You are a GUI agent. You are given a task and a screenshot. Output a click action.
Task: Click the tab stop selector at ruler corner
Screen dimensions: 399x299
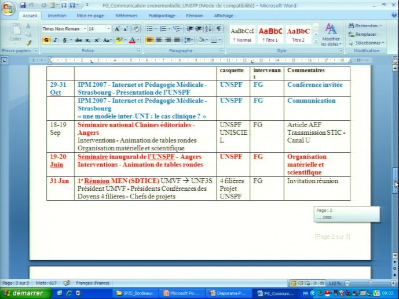click(x=4, y=61)
